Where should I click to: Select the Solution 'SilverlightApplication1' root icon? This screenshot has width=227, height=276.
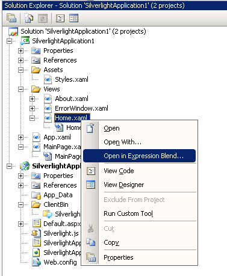pos(13,31)
